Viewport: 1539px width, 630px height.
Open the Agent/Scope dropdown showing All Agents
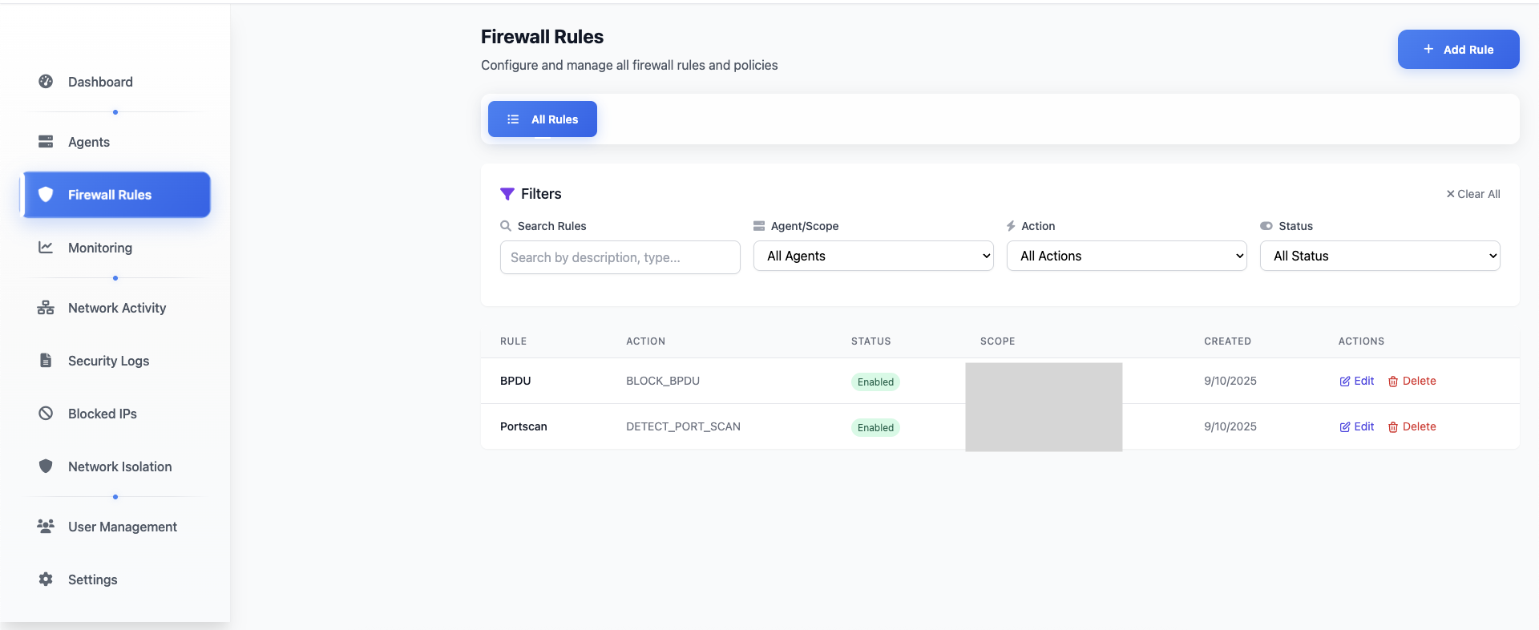(873, 256)
